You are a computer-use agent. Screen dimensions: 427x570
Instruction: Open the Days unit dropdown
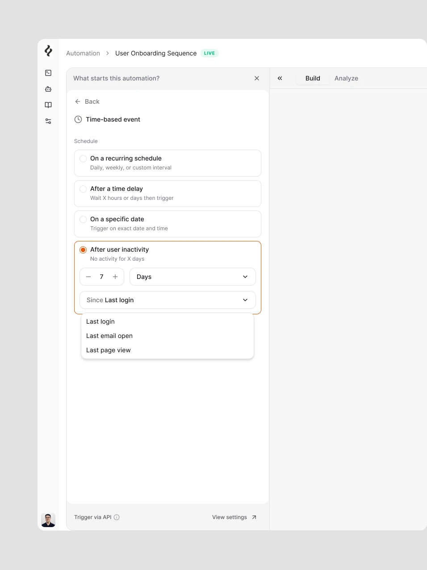pos(193,277)
